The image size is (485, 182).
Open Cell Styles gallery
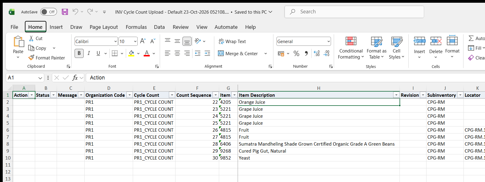pyautogui.click(x=396, y=48)
